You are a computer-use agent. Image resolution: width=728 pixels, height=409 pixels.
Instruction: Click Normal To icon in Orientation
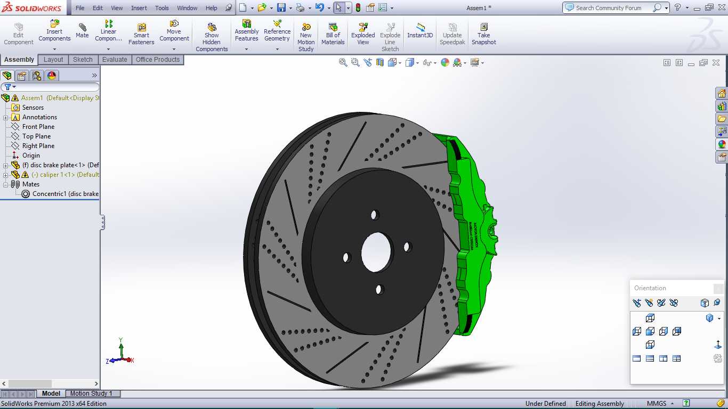tap(718, 345)
